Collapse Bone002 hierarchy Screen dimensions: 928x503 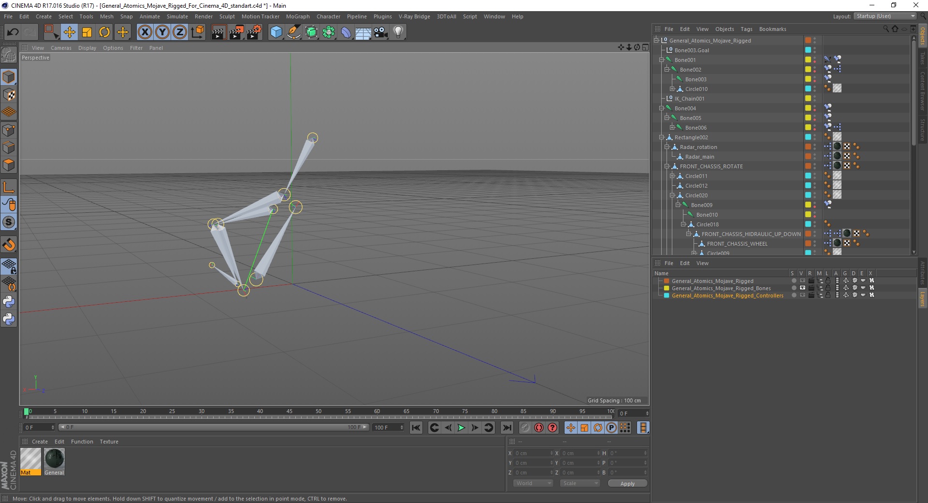coord(667,70)
